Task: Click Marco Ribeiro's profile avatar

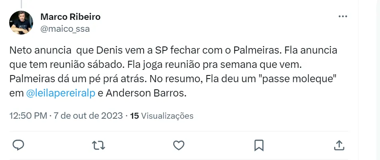Action: (x=21, y=23)
